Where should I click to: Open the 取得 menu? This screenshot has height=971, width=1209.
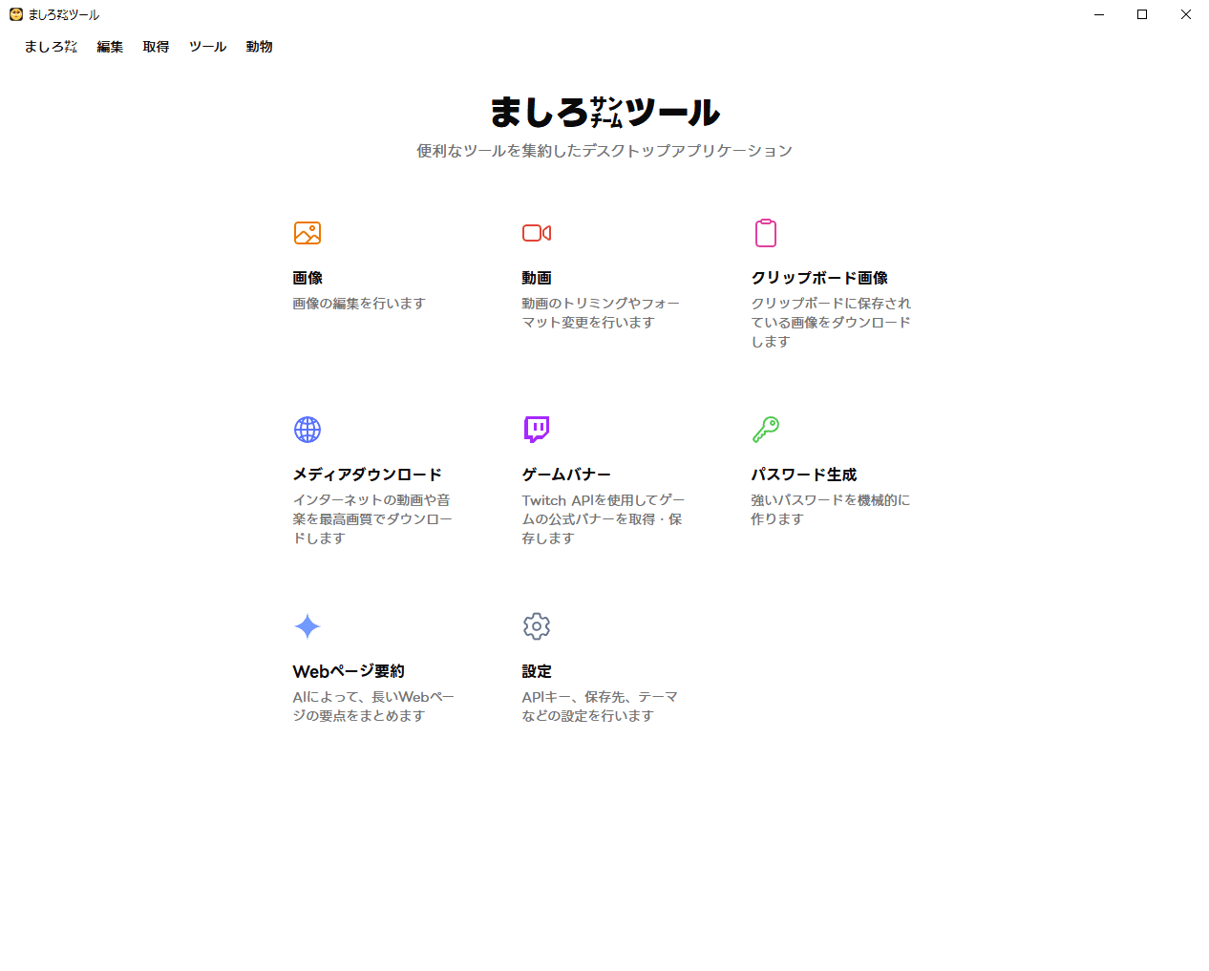tap(155, 46)
